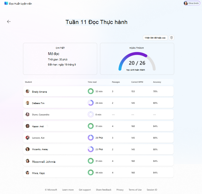Image resolution: width=202 pixels, height=194 pixels.
Task: Delete assignment with the trash icon
Action: 172,38
